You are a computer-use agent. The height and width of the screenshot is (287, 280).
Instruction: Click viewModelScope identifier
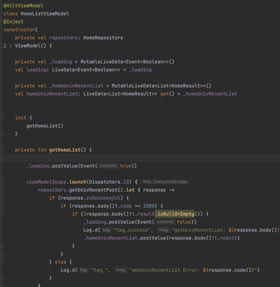click(46, 182)
